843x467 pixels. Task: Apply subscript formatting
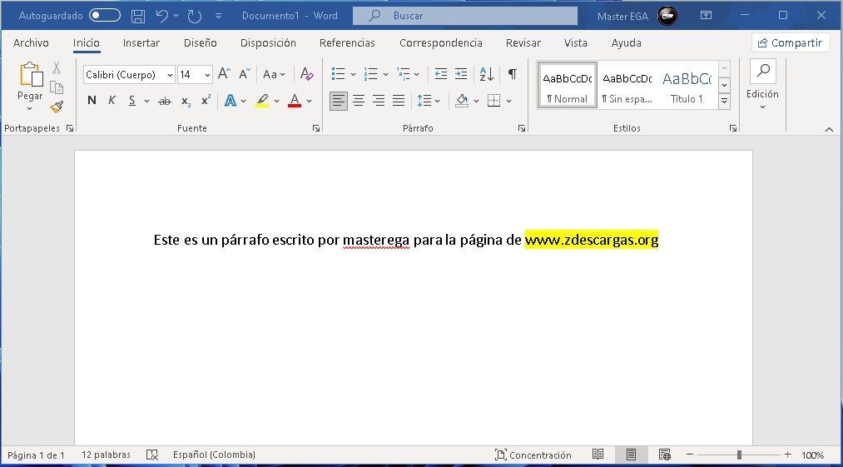(186, 101)
